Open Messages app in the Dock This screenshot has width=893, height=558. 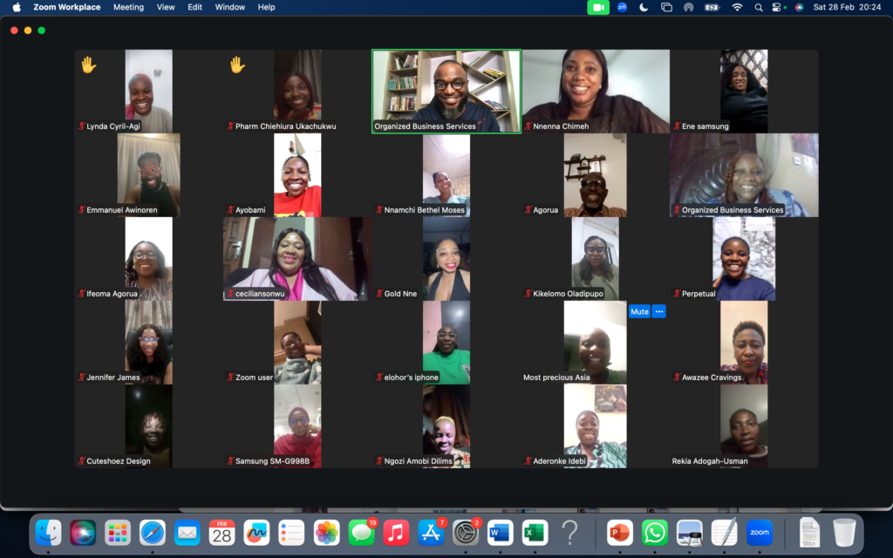pyautogui.click(x=360, y=532)
